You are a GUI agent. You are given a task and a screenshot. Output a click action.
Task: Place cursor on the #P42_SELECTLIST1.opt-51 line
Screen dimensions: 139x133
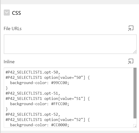coord(33,93)
